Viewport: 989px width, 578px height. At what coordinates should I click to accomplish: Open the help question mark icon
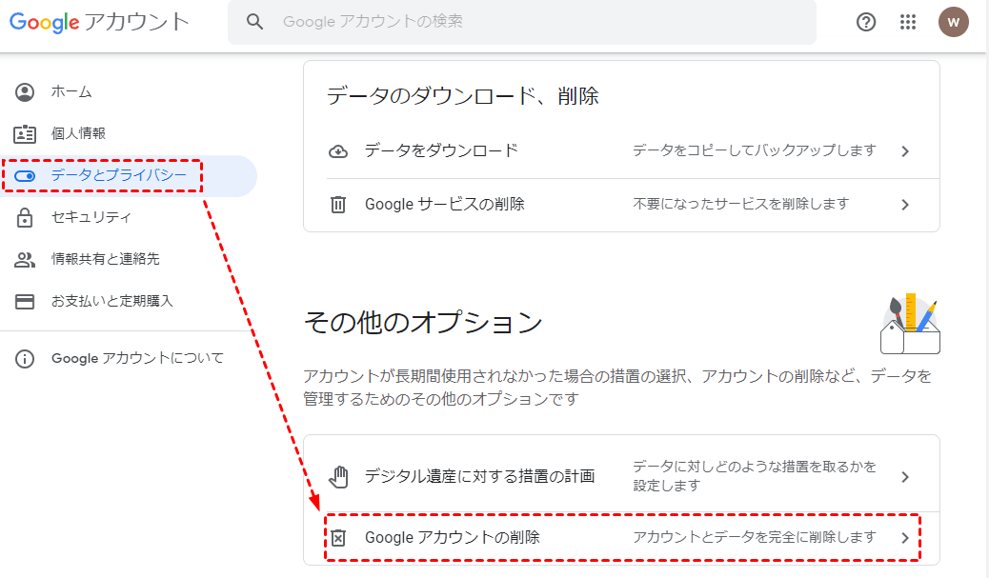pyautogui.click(x=866, y=22)
